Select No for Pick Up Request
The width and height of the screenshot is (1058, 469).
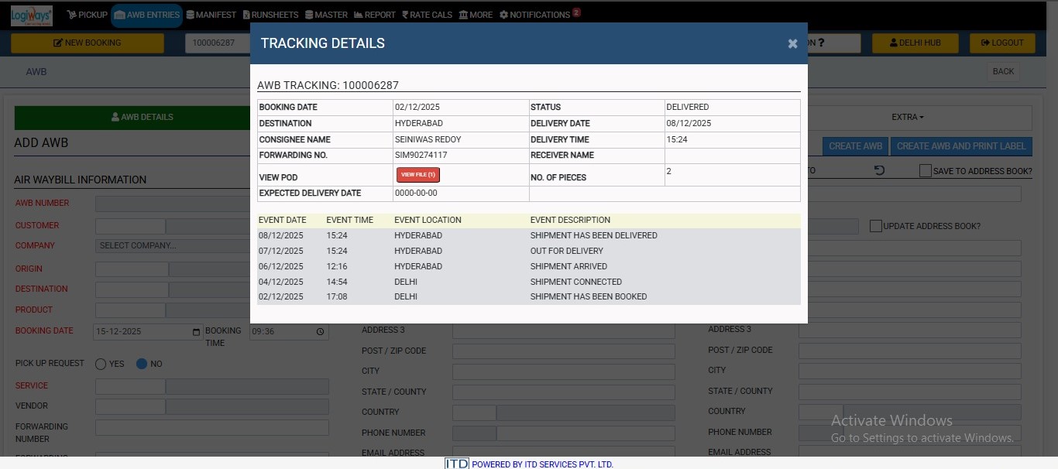pos(142,364)
